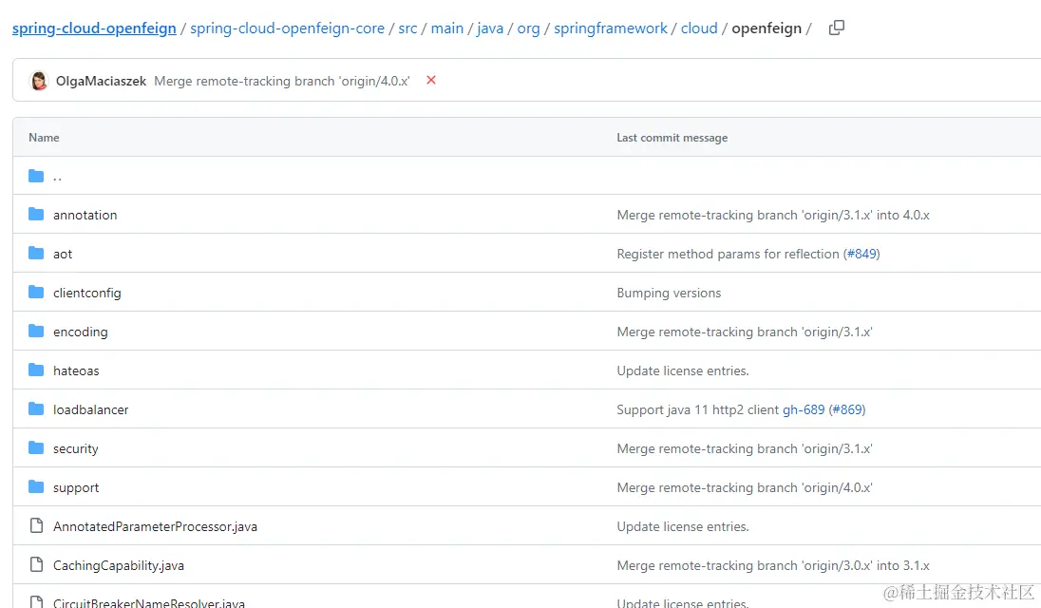The height and width of the screenshot is (608, 1041).
Task: Click the CachingCapability.java file icon
Action: 36,565
